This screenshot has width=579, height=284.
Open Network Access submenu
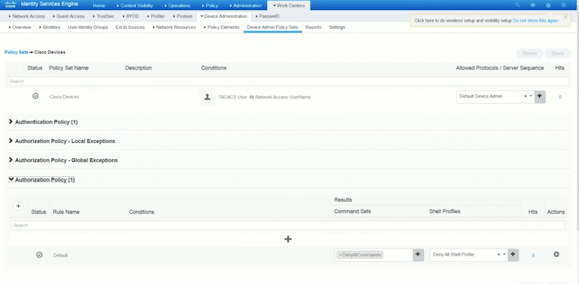[27, 16]
